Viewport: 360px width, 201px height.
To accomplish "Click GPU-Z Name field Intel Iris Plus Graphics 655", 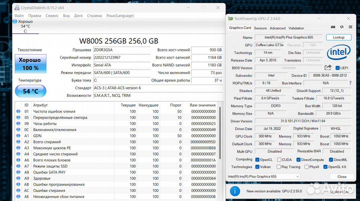I will (288, 37).
